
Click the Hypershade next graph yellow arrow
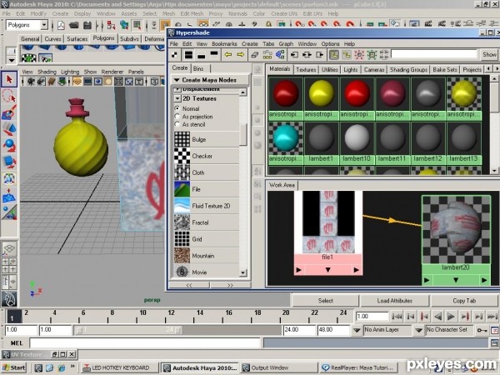click(x=241, y=55)
